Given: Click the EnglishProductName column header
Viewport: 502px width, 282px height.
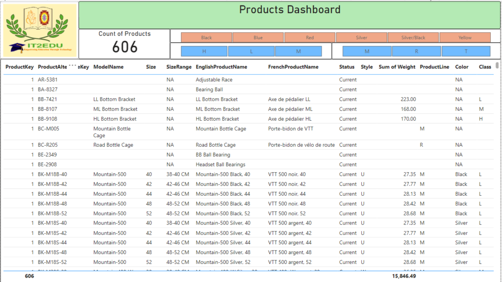Looking at the screenshot, I should point(221,67).
